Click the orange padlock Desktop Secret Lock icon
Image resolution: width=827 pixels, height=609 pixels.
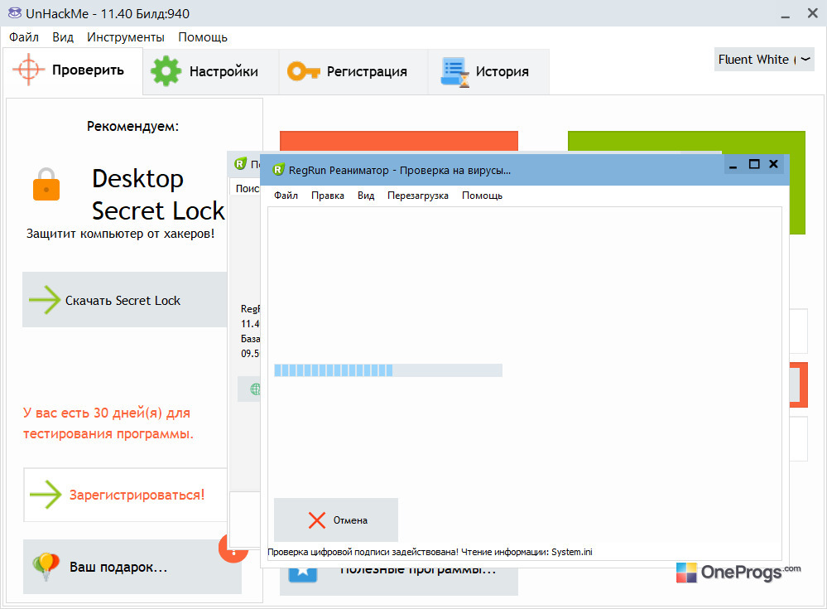[46, 184]
